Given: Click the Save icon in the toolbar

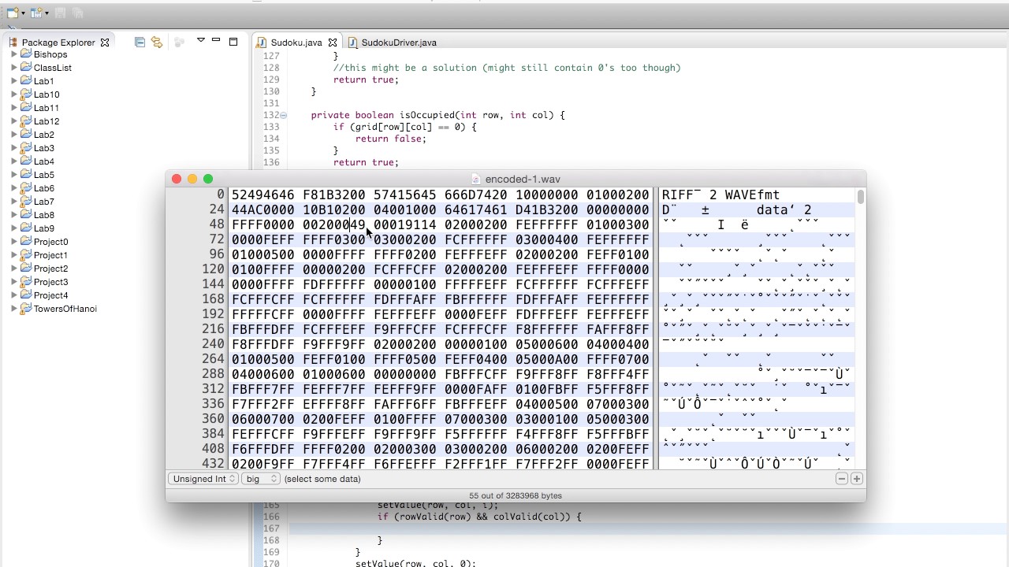Looking at the screenshot, I should point(61,13).
